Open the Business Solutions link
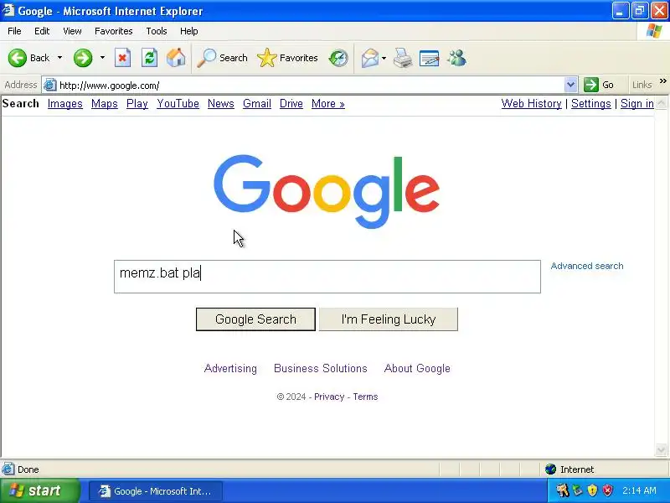670x503 pixels. pyautogui.click(x=321, y=368)
